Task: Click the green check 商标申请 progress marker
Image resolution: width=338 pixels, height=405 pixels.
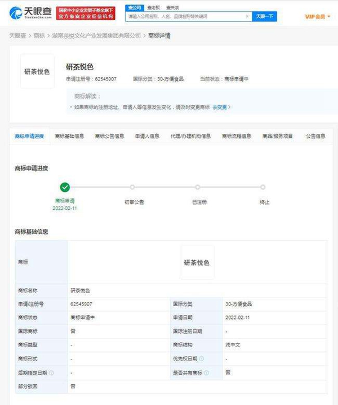Action: point(65,187)
